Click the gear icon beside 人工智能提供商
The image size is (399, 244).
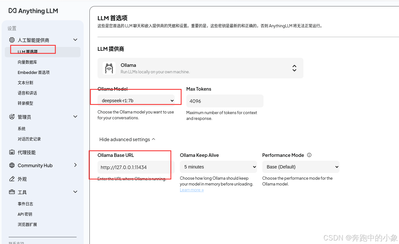pyautogui.click(x=12, y=40)
